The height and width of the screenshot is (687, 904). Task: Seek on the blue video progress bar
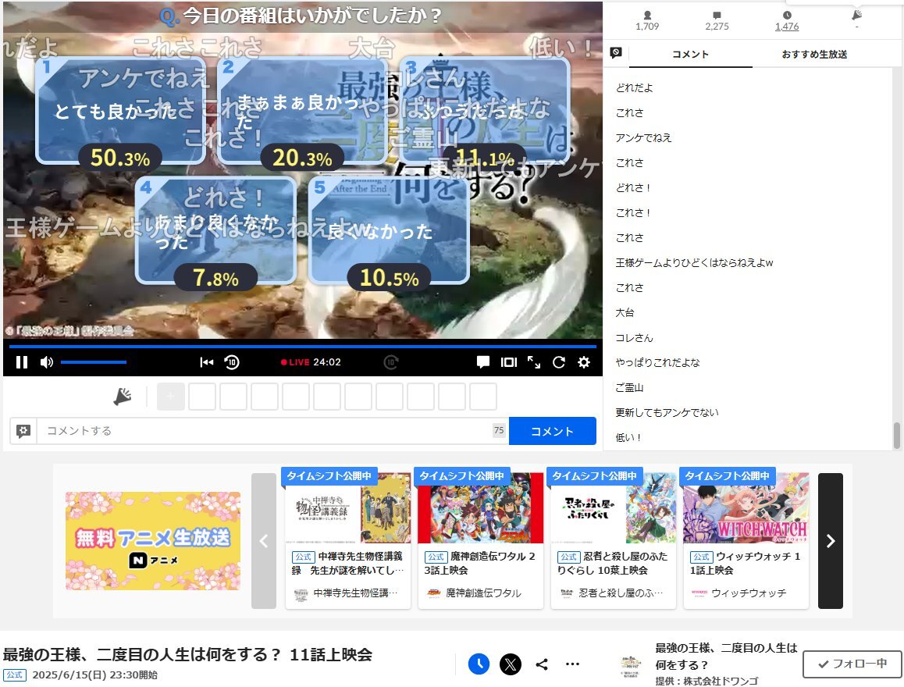click(303, 347)
